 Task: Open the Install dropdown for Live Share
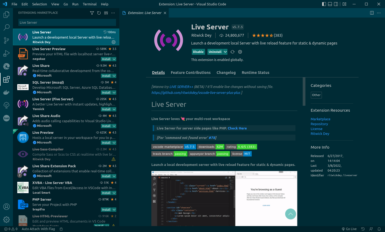[x=114, y=76]
